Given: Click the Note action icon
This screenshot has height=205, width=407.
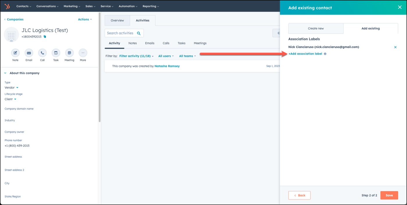Looking at the screenshot, I should tap(15, 53).
